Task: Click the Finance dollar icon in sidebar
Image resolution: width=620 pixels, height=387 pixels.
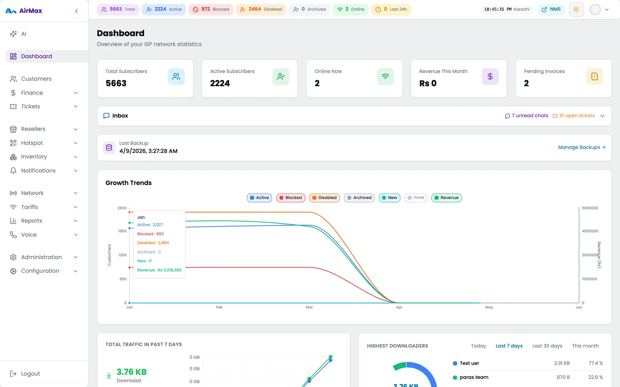Action: click(x=13, y=93)
